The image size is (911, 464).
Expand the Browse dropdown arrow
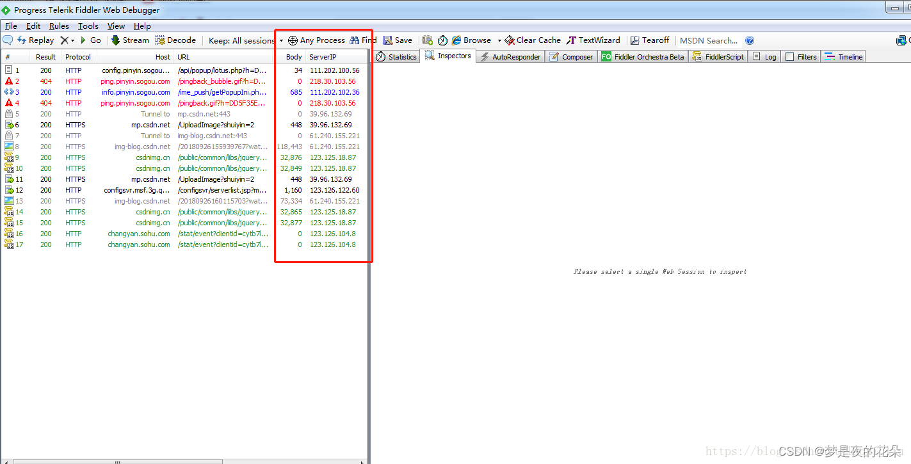point(499,40)
